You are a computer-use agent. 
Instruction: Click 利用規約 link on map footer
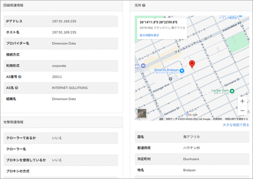(217, 119)
